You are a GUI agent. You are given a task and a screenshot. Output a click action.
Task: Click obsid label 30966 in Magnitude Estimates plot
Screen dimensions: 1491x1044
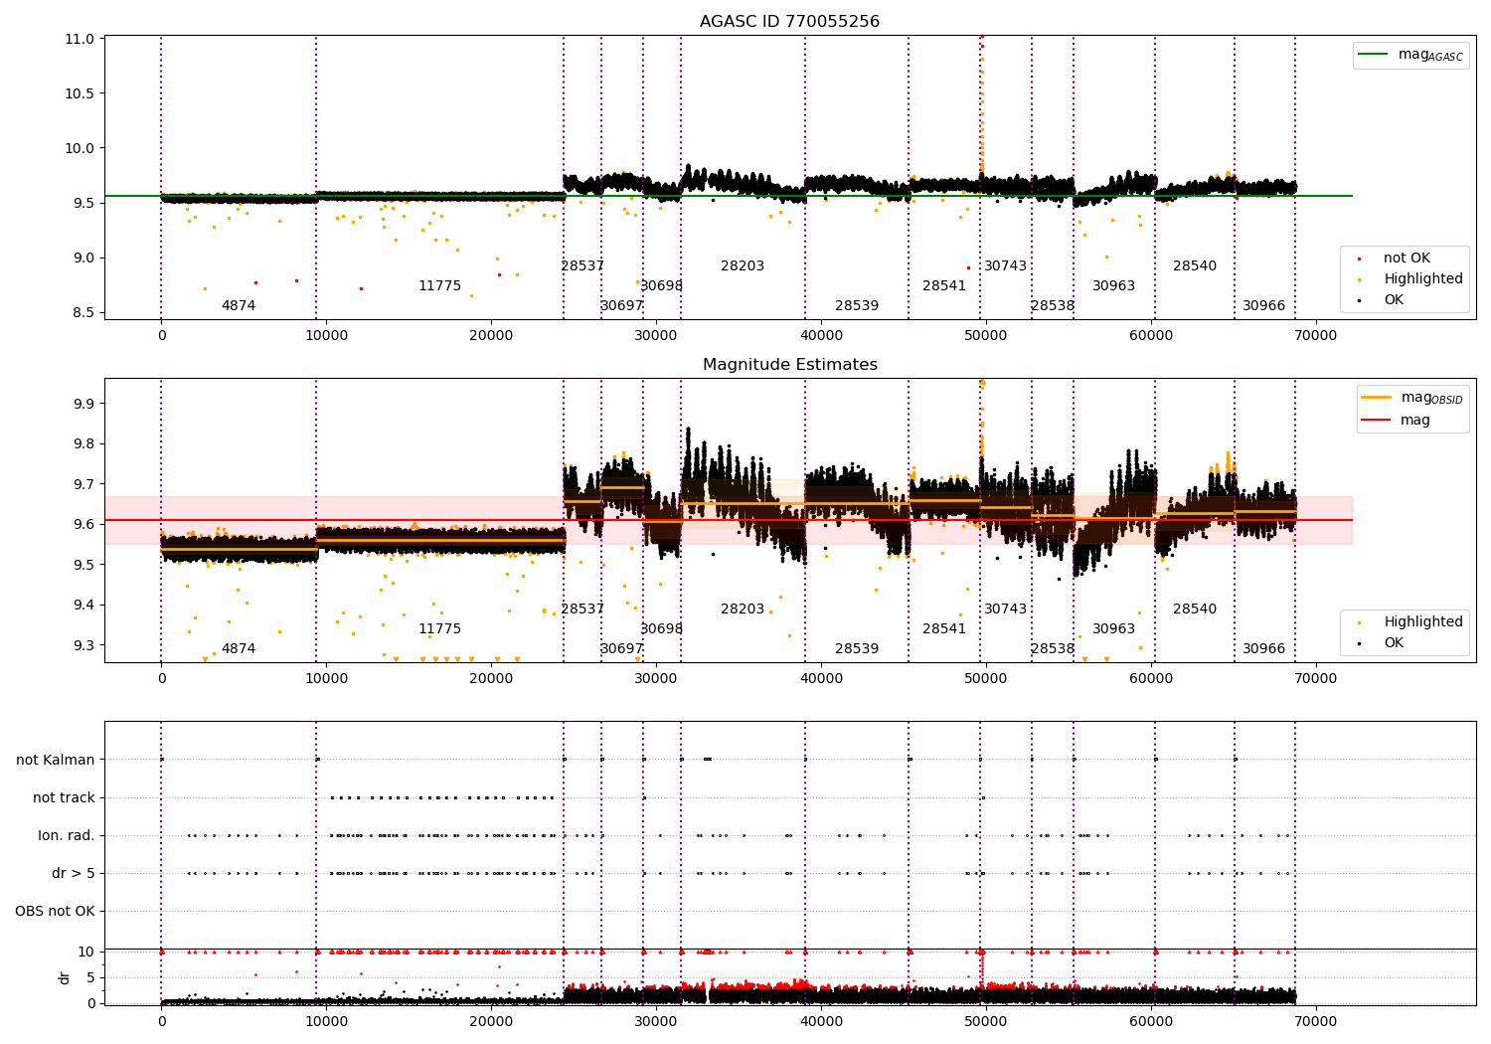1264,649
